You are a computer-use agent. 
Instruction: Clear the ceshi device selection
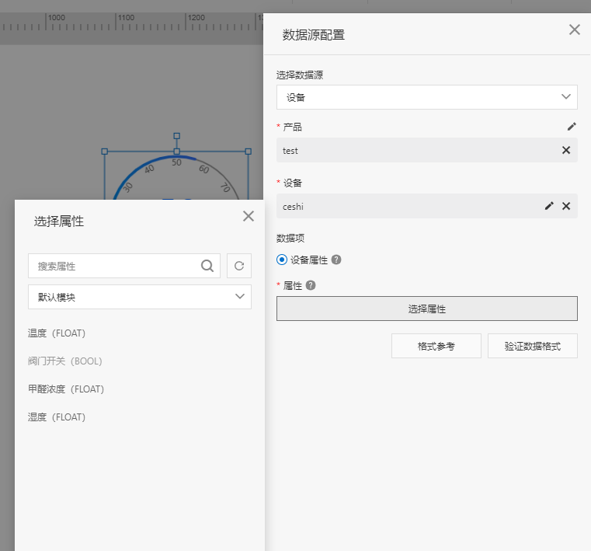pos(566,206)
